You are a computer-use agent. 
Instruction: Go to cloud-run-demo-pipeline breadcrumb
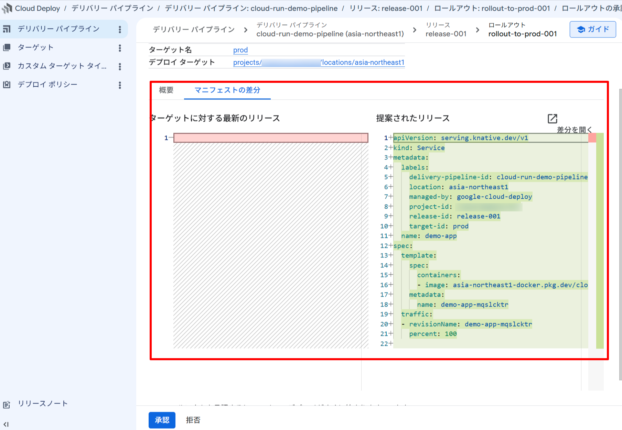point(330,30)
